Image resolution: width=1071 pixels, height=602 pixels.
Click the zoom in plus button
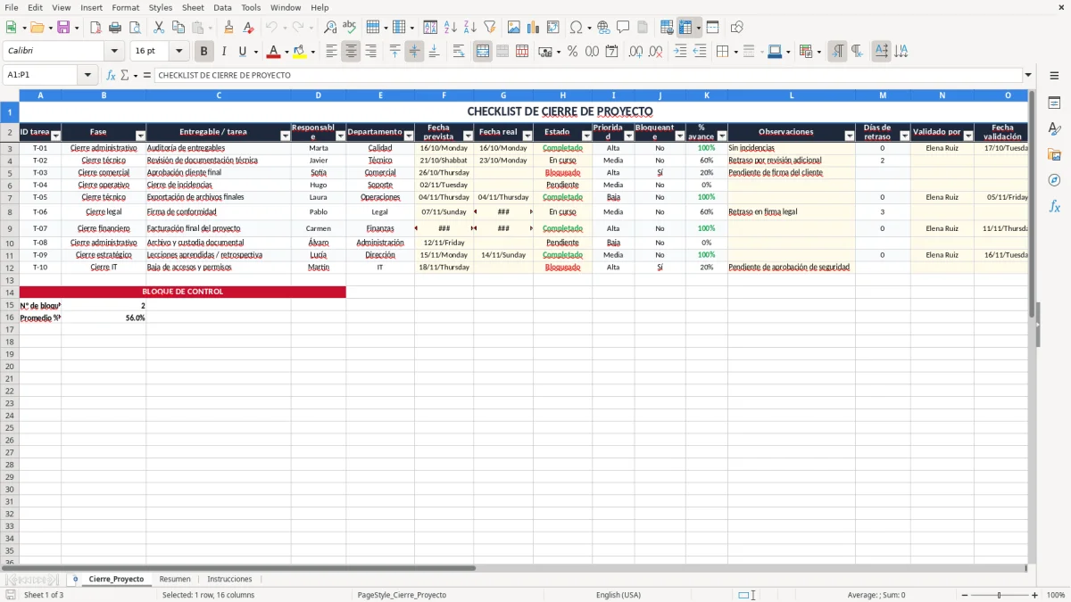[1035, 595]
